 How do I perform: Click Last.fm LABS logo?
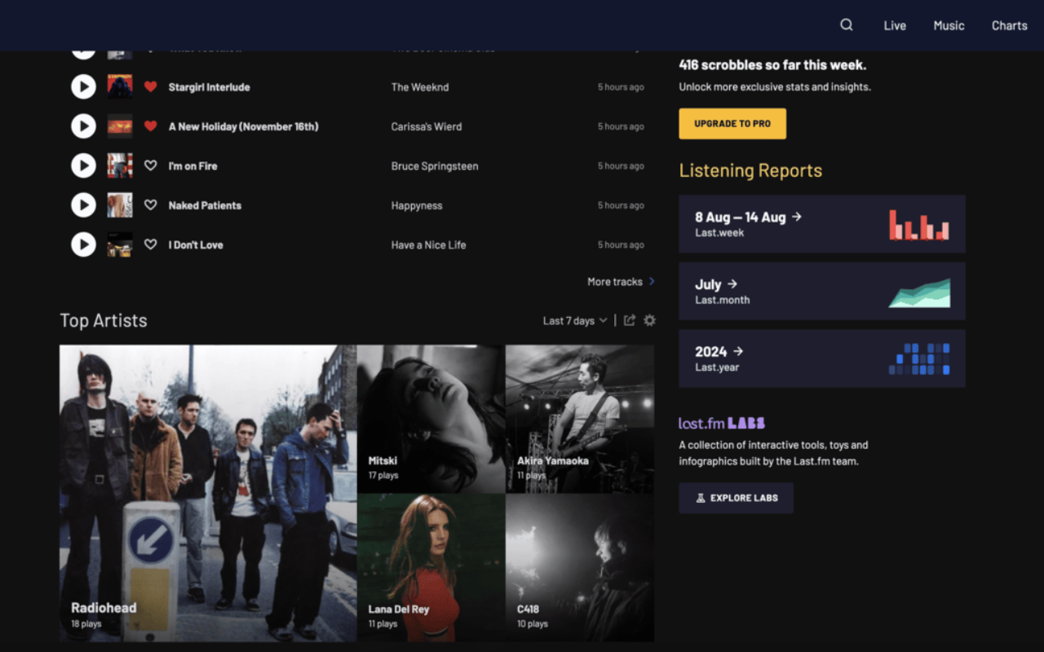click(x=722, y=423)
